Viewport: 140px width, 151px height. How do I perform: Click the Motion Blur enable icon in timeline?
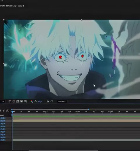[x=4, y=111]
